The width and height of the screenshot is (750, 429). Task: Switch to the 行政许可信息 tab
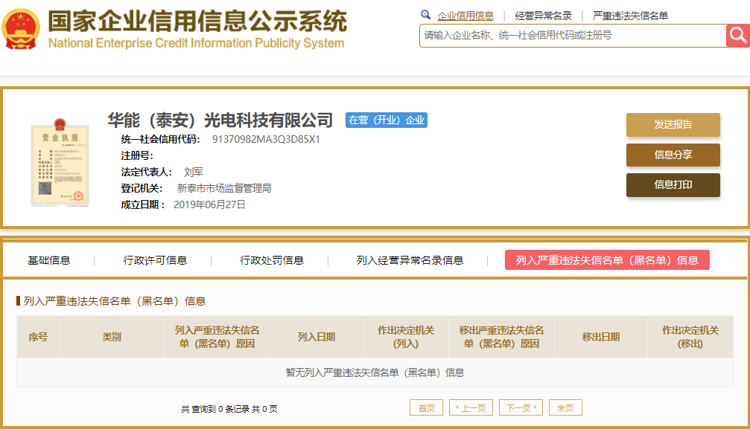(155, 260)
